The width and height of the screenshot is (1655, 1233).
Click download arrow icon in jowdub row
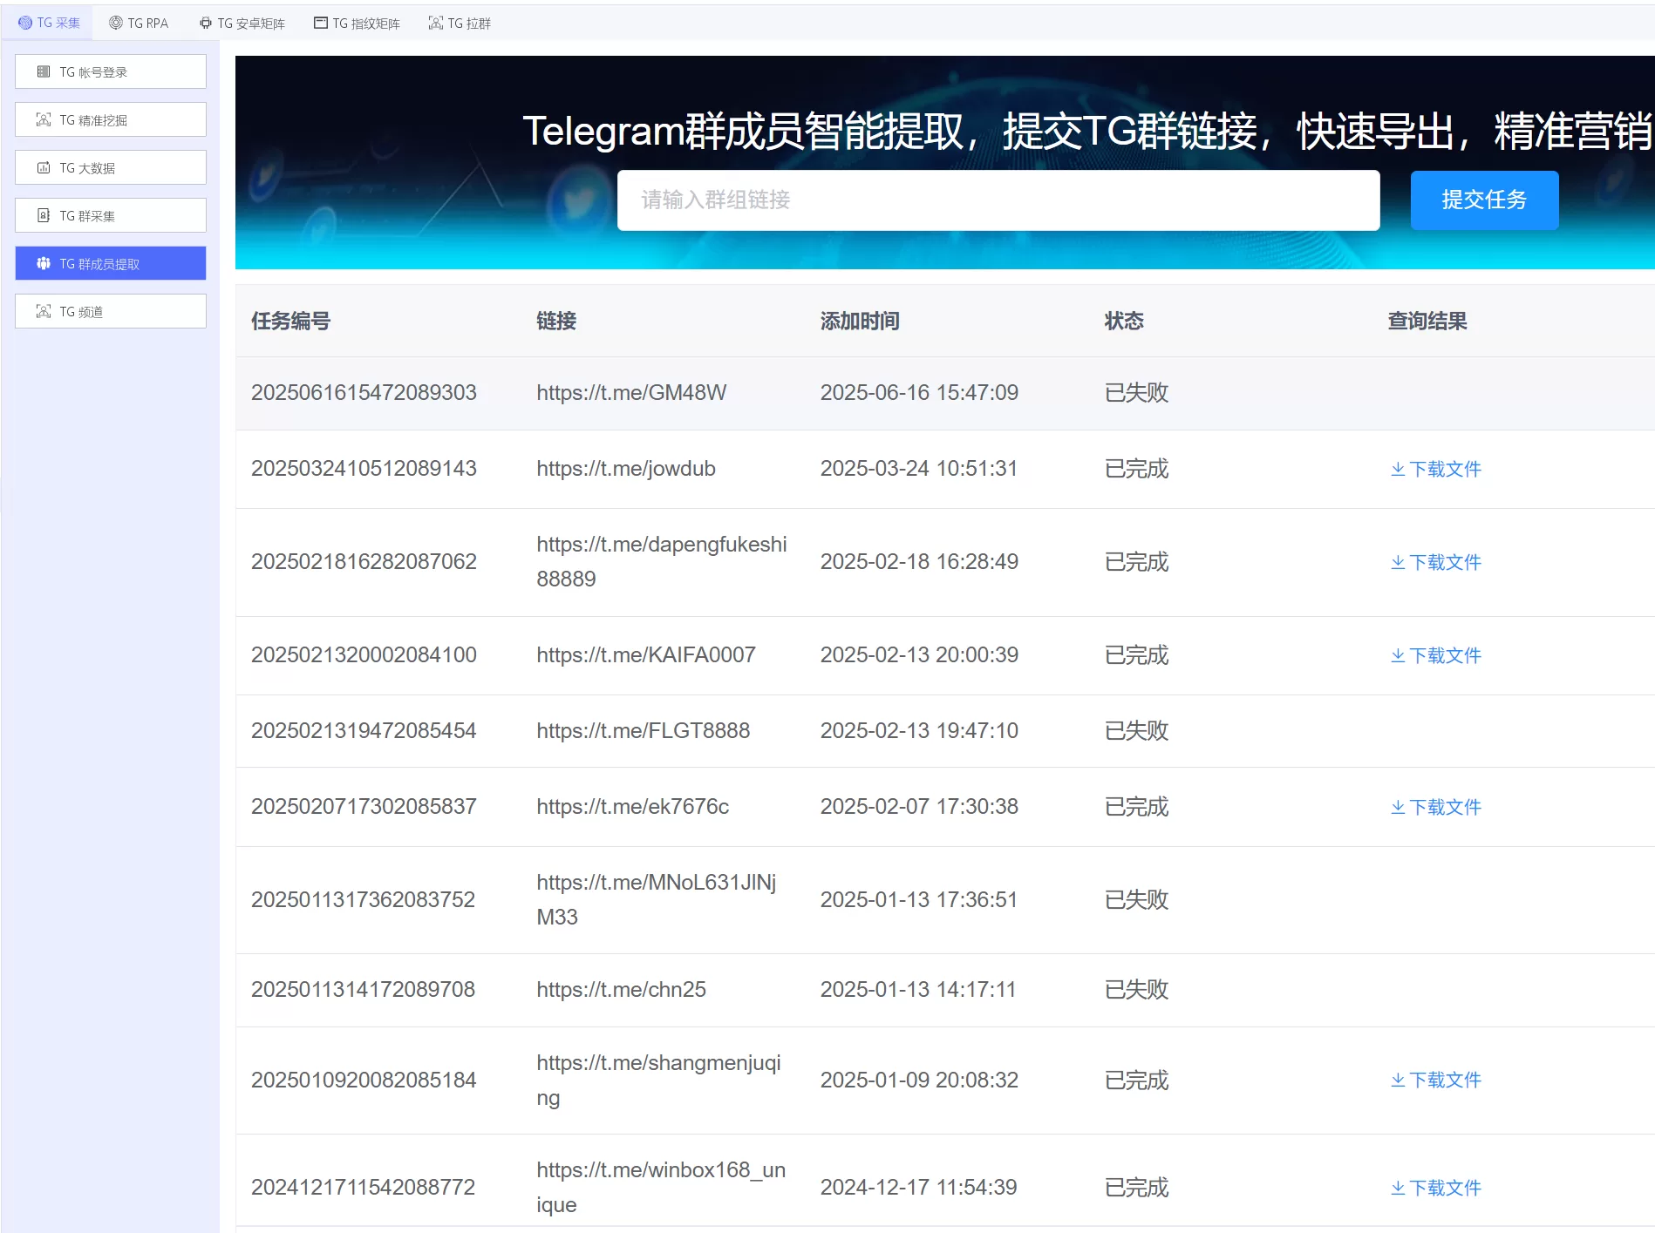[1398, 469]
